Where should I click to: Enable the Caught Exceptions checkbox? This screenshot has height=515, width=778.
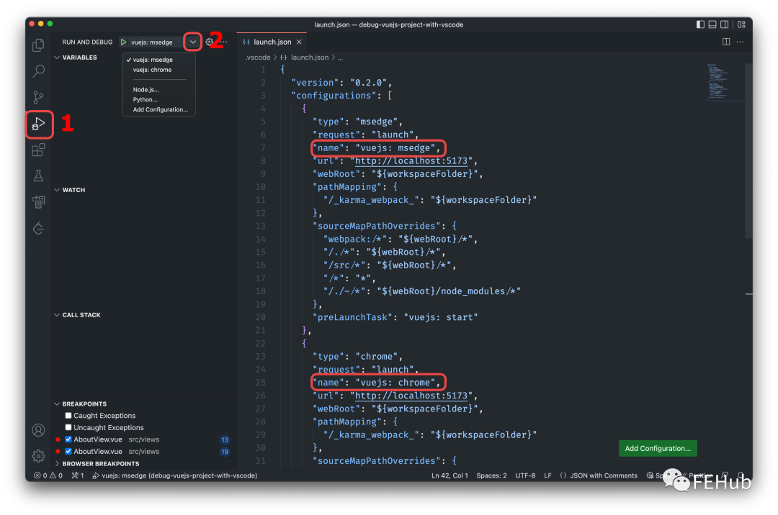tap(68, 416)
